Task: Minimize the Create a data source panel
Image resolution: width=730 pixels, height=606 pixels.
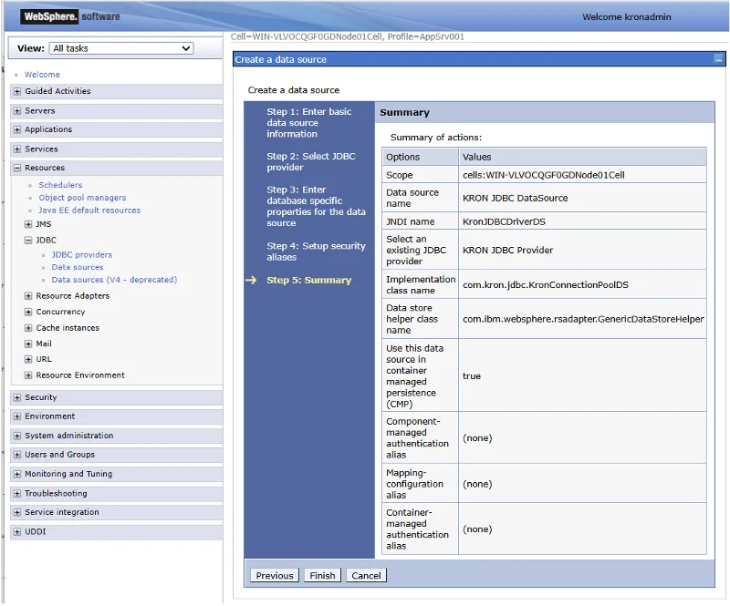Action: [x=718, y=59]
